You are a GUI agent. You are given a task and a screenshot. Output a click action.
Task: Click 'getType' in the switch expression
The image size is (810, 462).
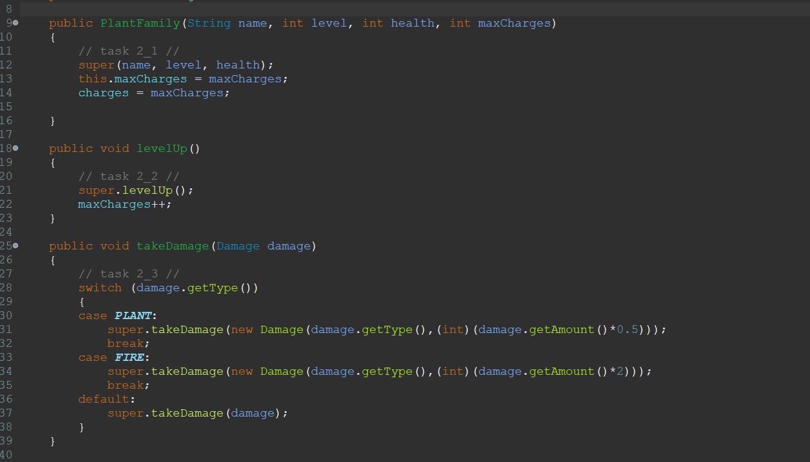pos(213,288)
